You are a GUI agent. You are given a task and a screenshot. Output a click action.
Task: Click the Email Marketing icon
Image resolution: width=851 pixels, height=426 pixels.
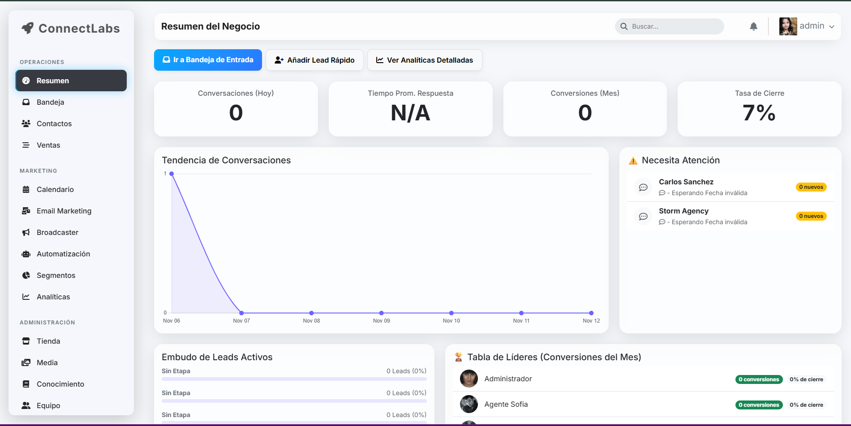click(x=26, y=211)
